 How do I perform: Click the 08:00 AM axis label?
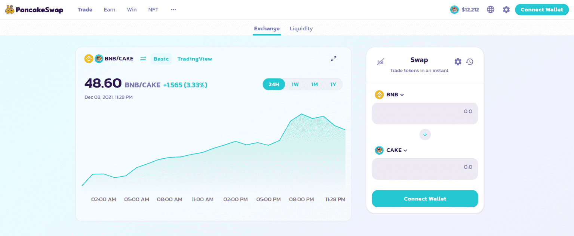tap(170, 199)
